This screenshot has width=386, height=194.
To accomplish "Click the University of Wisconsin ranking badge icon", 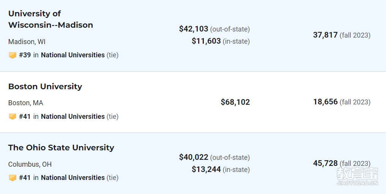I will click(x=13, y=55).
